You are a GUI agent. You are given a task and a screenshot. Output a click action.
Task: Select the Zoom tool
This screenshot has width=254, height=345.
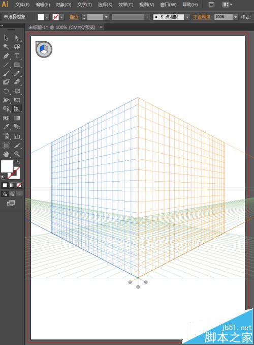(17, 154)
